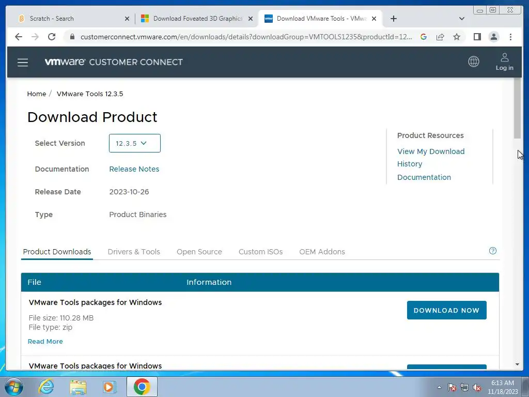The image size is (529, 397).
Task: Click the muted volume tray icon
Action: point(477,388)
